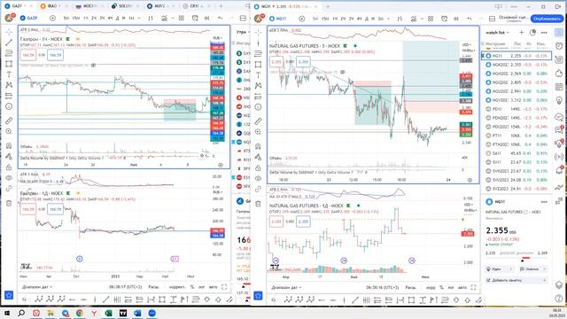Toggle lock all drawings in NG1! sidebar
Viewport: 567px width, 319px height.
(x=258, y=167)
